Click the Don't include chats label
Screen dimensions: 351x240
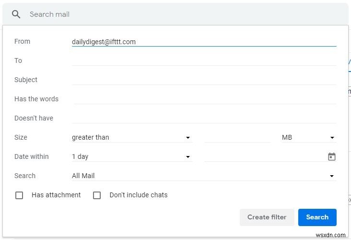pyautogui.click(x=139, y=195)
